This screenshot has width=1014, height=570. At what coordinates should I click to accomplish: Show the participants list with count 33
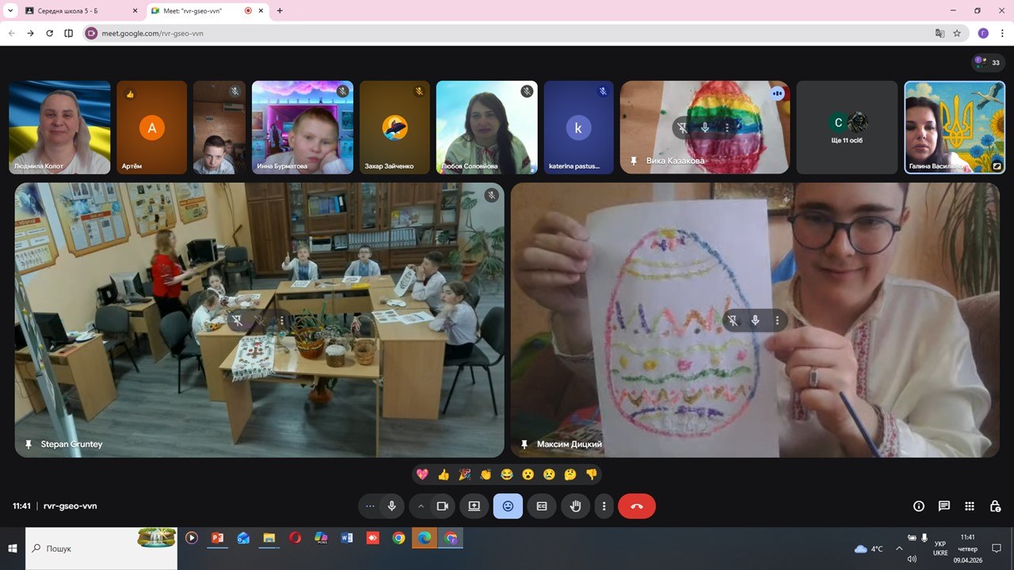(988, 63)
